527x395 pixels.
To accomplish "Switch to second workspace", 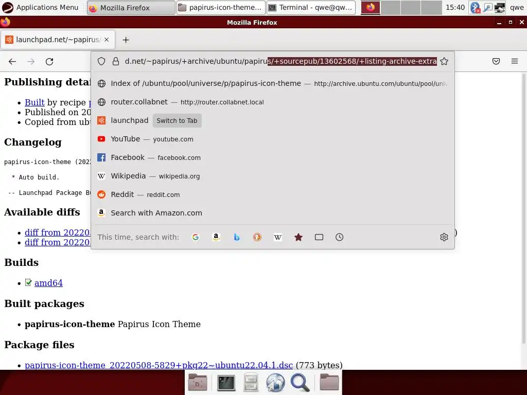I will click(x=391, y=7).
